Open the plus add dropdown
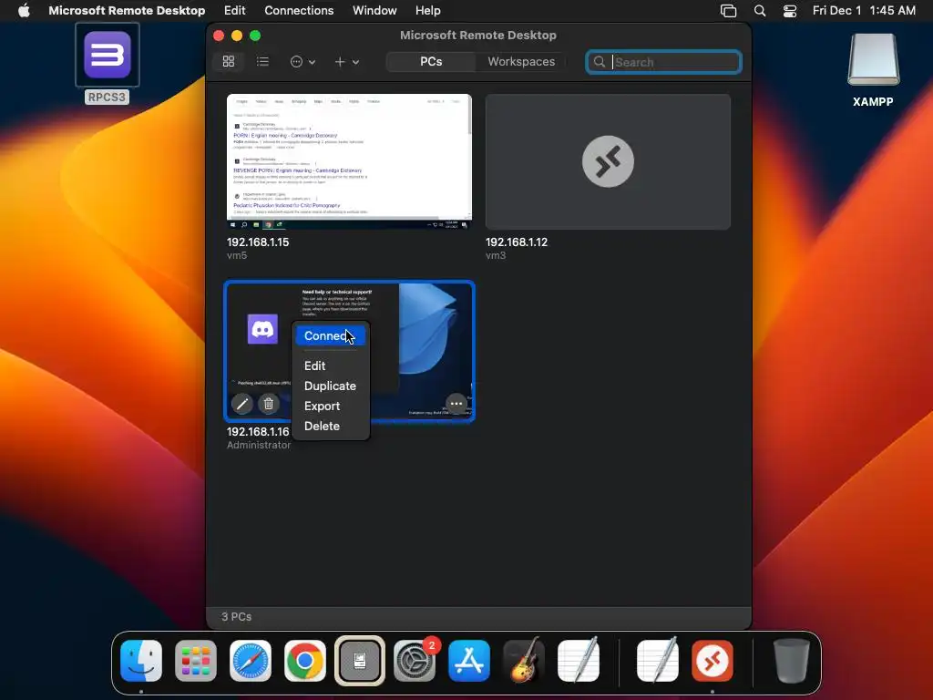This screenshot has width=933, height=700. click(347, 61)
